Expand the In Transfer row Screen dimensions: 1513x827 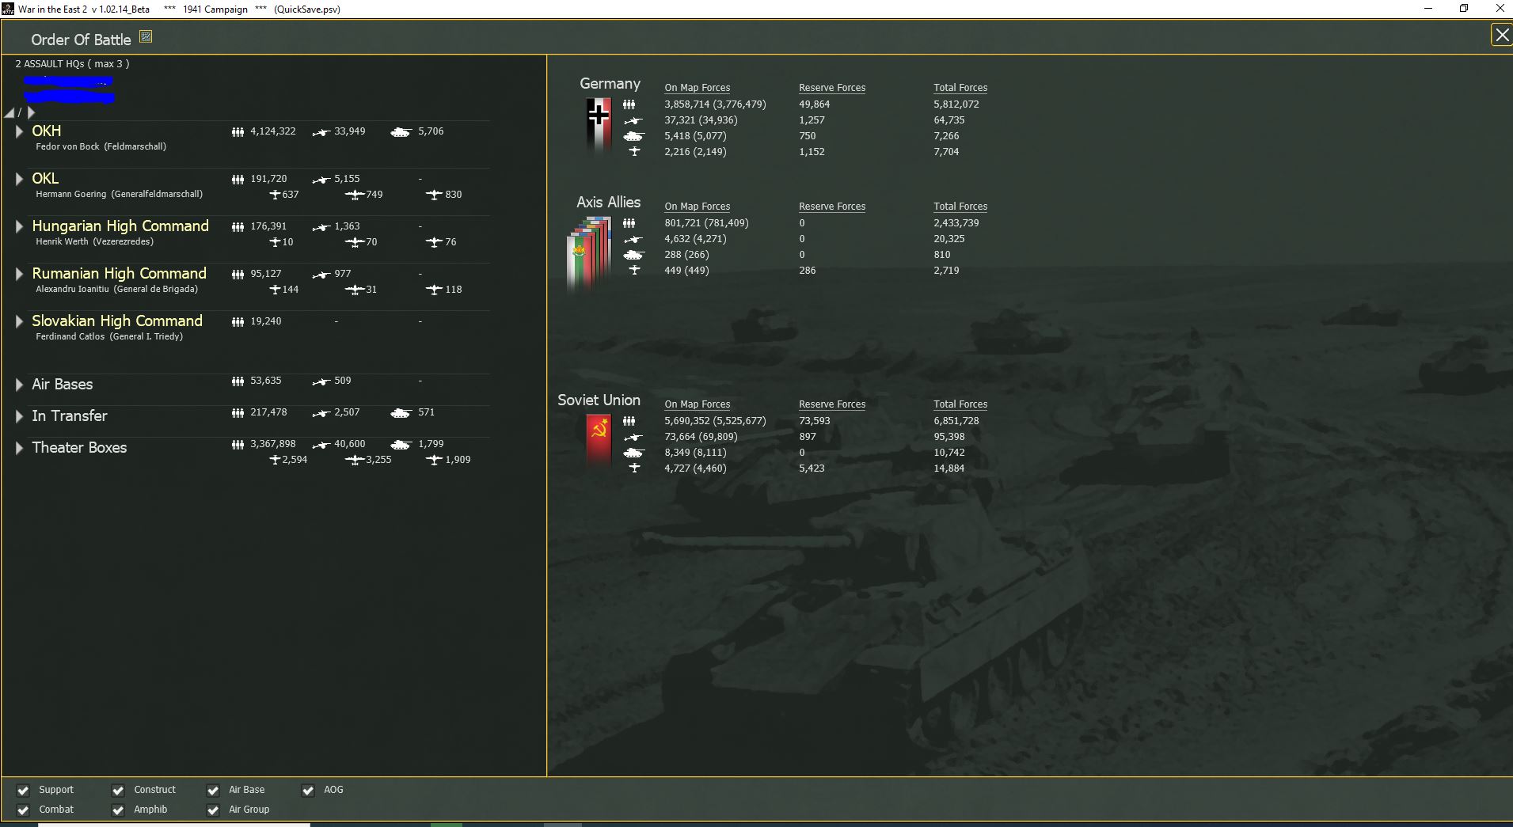(x=19, y=416)
